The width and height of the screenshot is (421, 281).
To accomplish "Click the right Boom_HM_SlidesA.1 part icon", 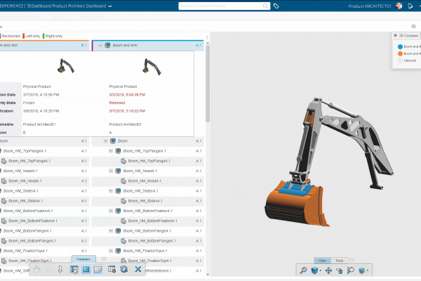I will click(123, 201).
